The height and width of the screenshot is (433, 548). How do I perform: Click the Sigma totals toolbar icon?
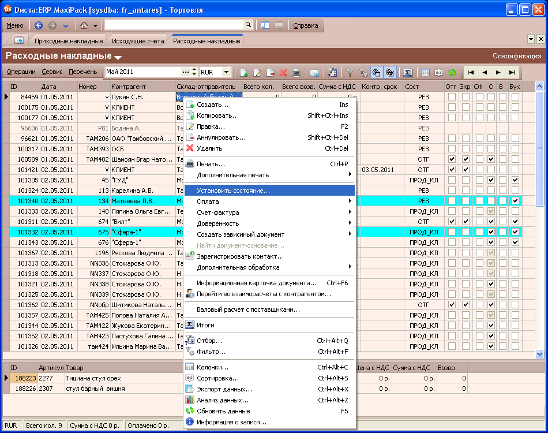(407, 73)
